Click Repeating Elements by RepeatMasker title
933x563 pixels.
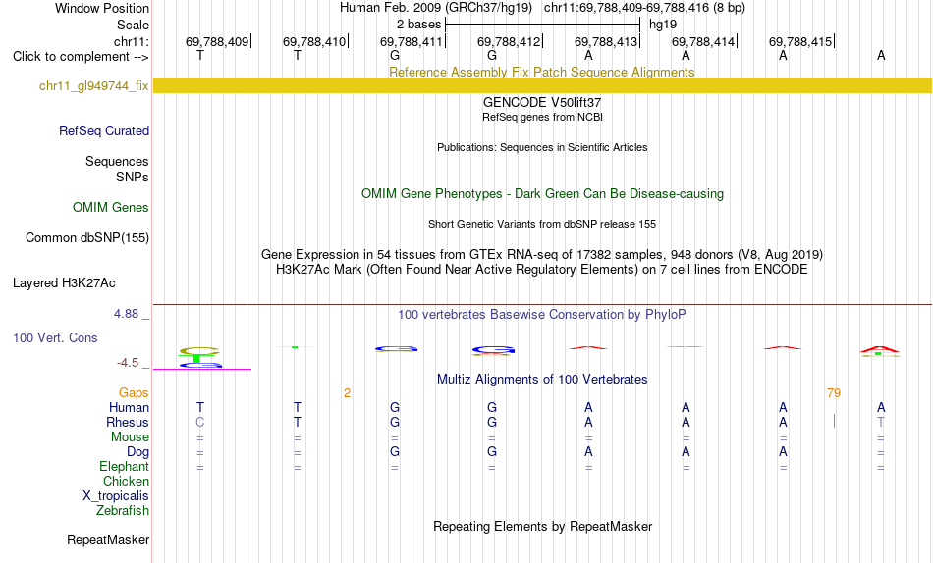point(543,527)
